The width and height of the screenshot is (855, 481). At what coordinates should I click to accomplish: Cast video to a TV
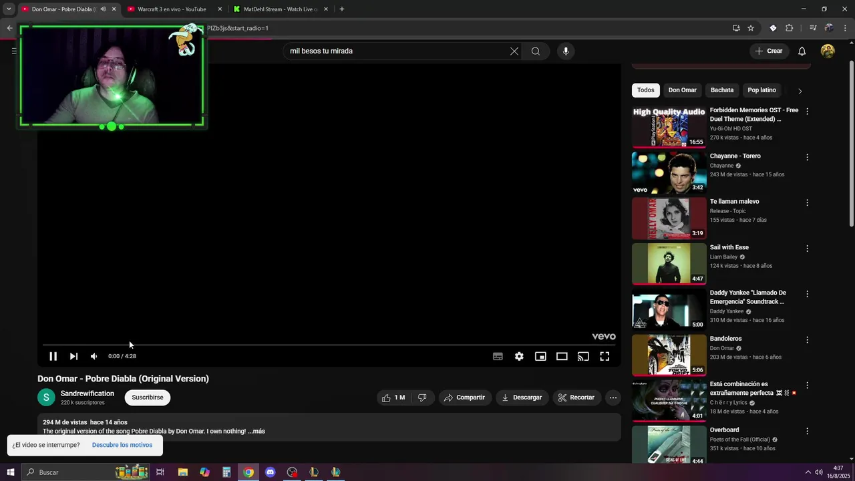[x=583, y=356]
